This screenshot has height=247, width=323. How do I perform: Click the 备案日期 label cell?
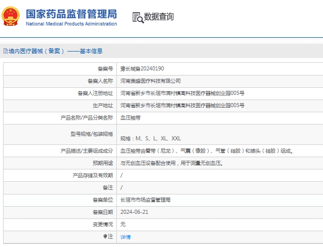[60, 212]
